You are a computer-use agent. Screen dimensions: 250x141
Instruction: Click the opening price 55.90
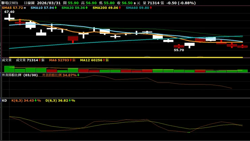pyautogui.click(x=73, y=3)
